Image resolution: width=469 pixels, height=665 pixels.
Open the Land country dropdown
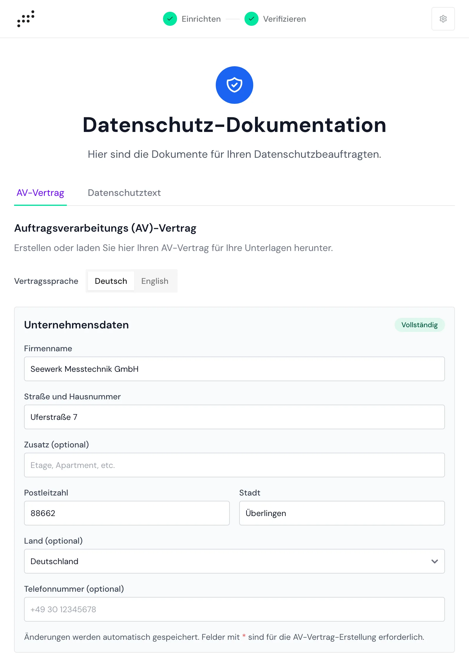pos(235,561)
